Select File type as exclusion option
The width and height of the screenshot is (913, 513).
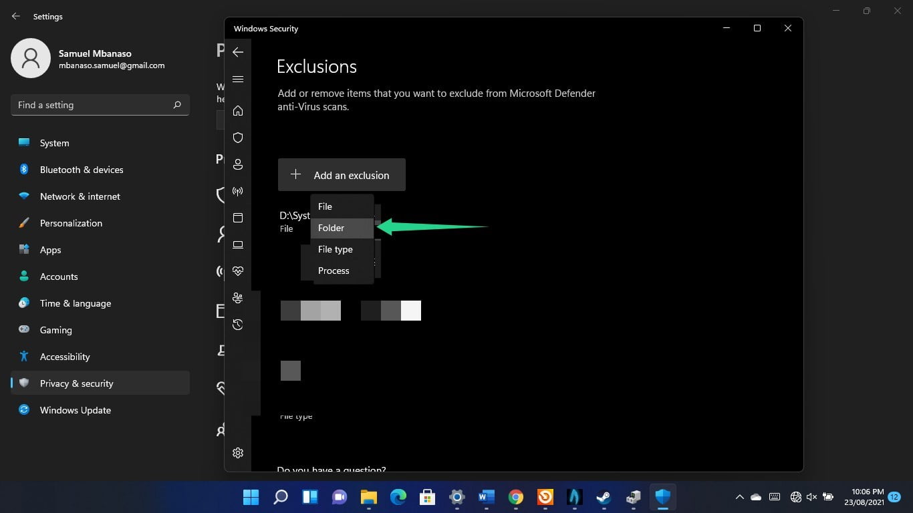[x=335, y=249]
